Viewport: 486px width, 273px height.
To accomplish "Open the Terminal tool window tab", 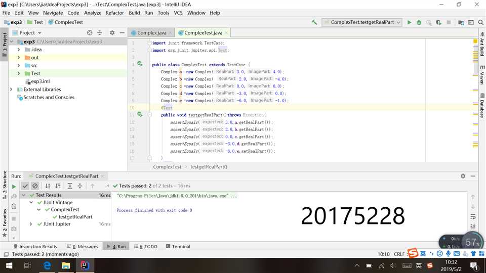I will coord(178,246).
